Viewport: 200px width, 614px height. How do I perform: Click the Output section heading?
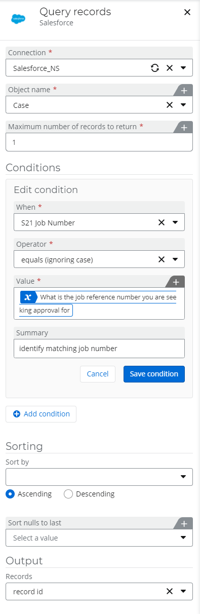coord(24,561)
